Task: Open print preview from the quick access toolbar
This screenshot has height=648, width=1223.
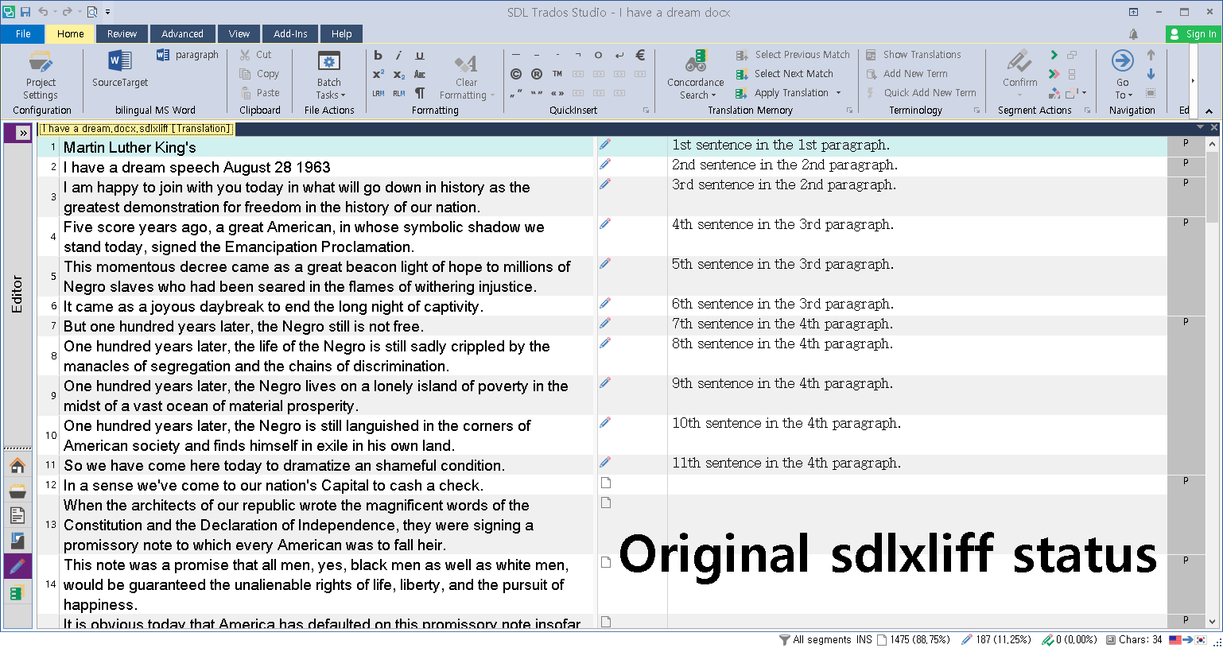Action: click(92, 12)
